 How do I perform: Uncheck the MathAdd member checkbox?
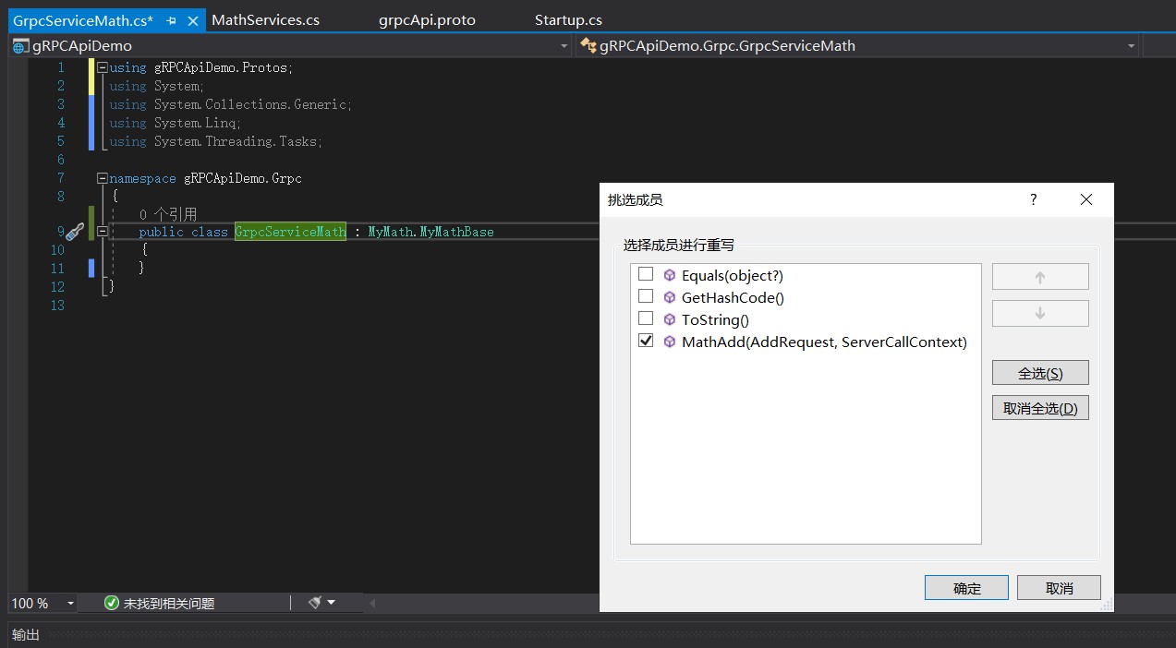pos(646,341)
